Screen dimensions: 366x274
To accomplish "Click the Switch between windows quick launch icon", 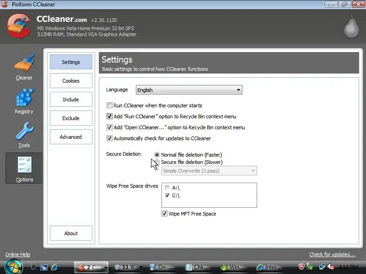I will (x=43, y=267).
